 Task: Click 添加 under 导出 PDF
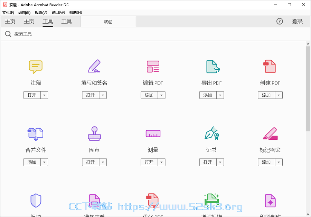[x=208, y=95]
